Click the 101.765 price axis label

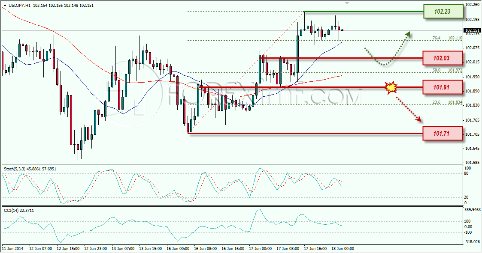click(x=472, y=120)
